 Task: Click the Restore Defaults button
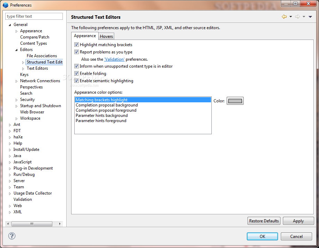tap(264, 221)
